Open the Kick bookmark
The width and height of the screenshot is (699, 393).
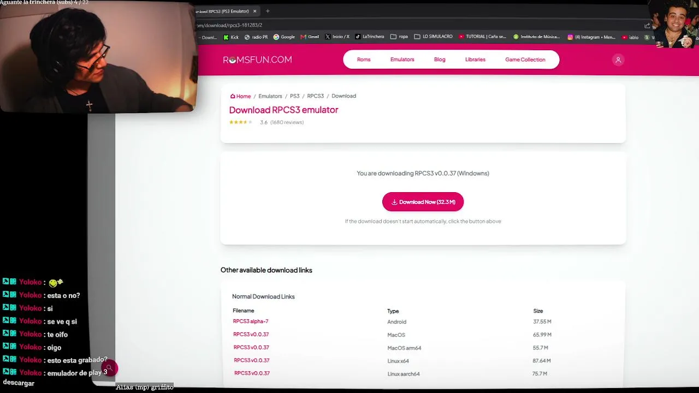pyautogui.click(x=231, y=37)
